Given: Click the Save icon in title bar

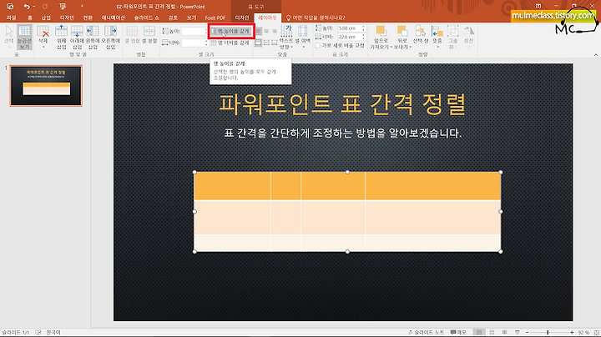Looking at the screenshot, I should coord(10,7).
